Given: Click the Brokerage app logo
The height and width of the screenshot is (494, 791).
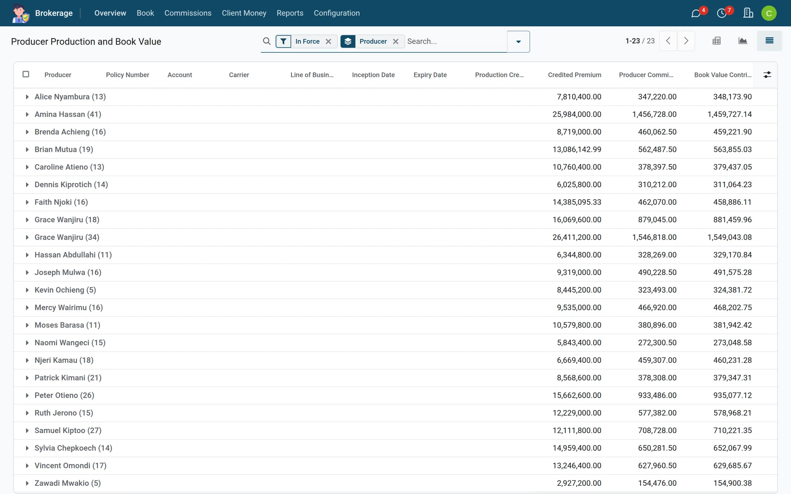Looking at the screenshot, I should tap(20, 13).
